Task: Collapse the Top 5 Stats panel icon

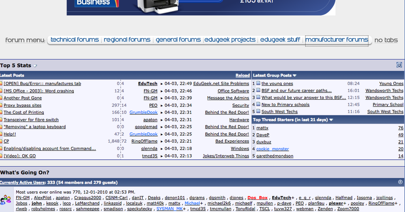Action: 399,65
